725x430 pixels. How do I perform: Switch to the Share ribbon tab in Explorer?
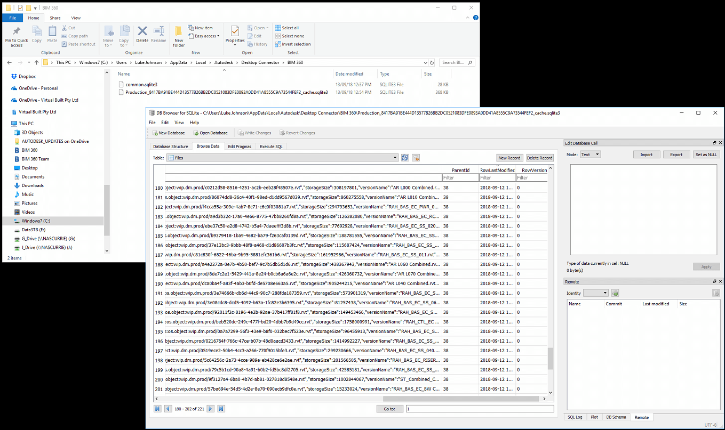(x=55, y=18)
